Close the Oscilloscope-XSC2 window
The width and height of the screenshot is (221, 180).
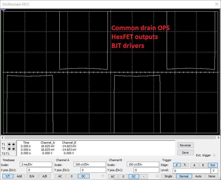click(x=217, y=4)
